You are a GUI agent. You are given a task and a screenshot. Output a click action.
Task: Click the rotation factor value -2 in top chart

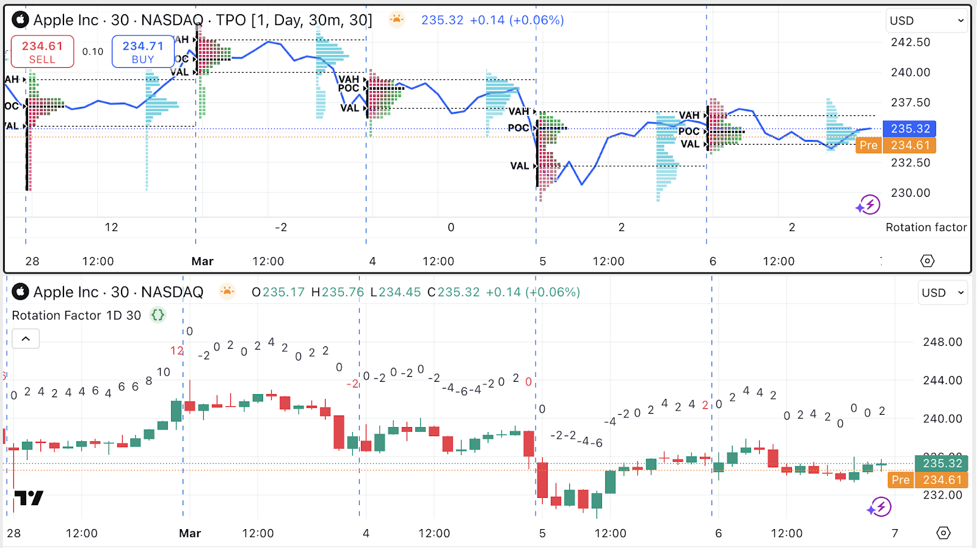click(281, 227)
